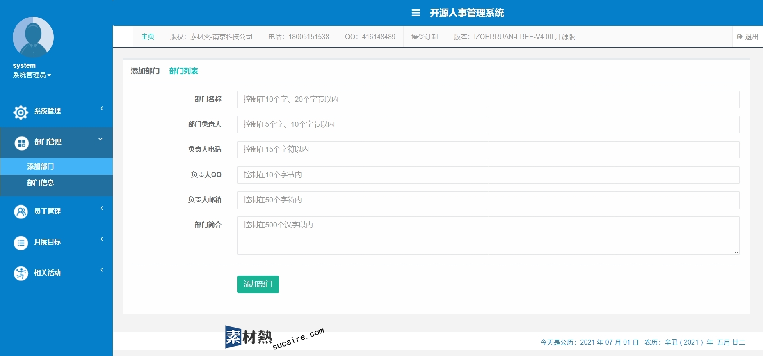Click the 退出 logout icon
The image size is (763, 356).
tap(740, 37)
